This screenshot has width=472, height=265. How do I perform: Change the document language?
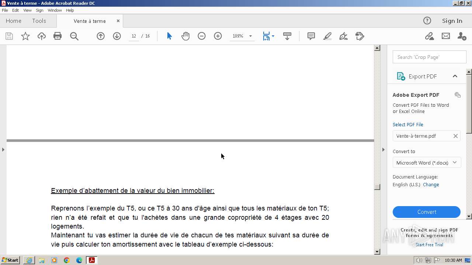[x=431, y=185]
